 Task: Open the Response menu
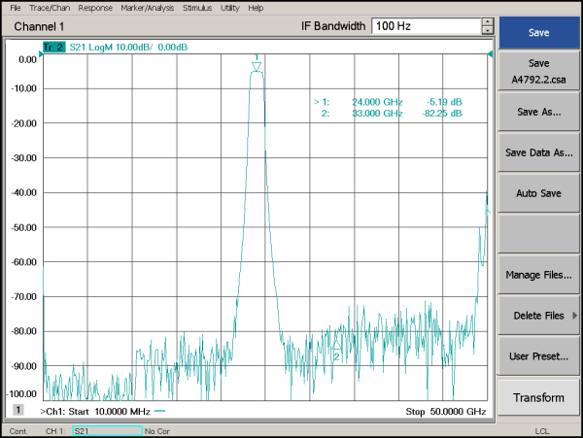[95, 8]
